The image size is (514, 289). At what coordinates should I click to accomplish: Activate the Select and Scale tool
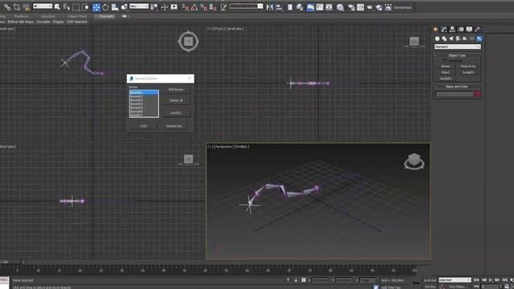tap(115, 7)
